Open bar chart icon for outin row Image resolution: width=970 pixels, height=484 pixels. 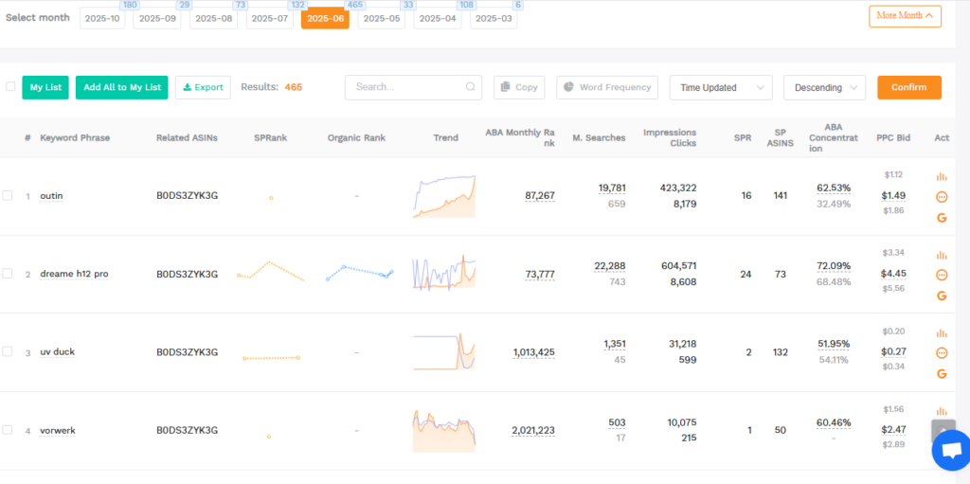942,176
